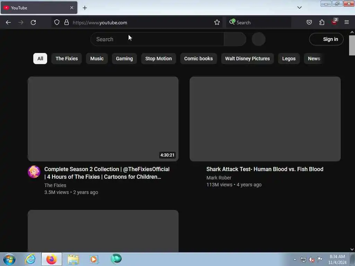This screenshot has width=355, height=266.
Task: Open the Complete Season 2 Collection title
Action: pyautogui.click(x=107, y=173)
